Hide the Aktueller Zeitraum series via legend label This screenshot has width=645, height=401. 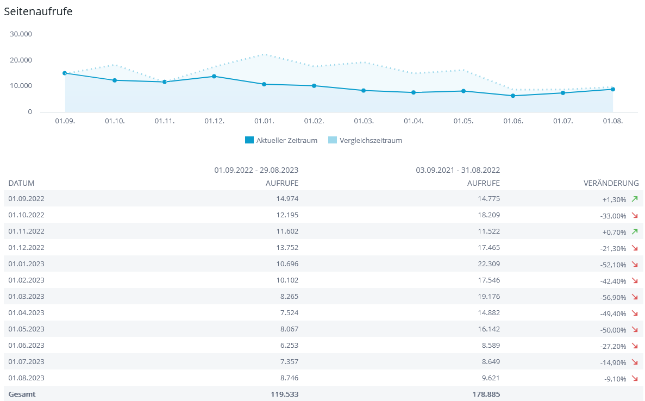pyautogui.click(x=286, y=140)
